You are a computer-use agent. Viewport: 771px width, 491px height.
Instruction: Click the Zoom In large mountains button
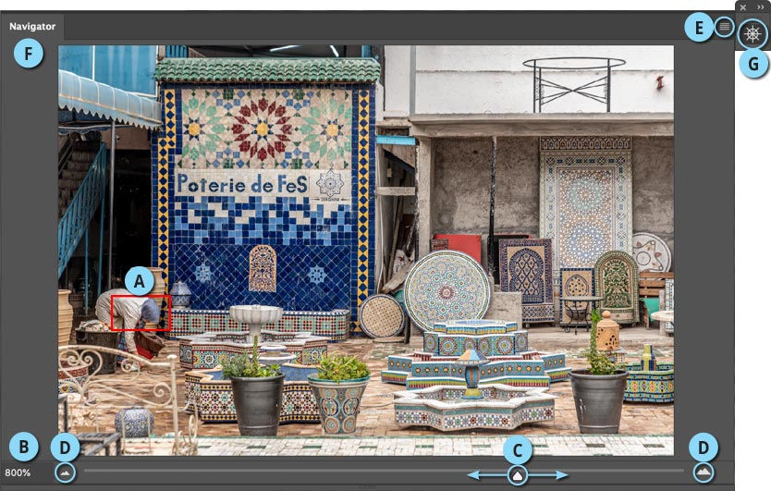coord(704,473)
